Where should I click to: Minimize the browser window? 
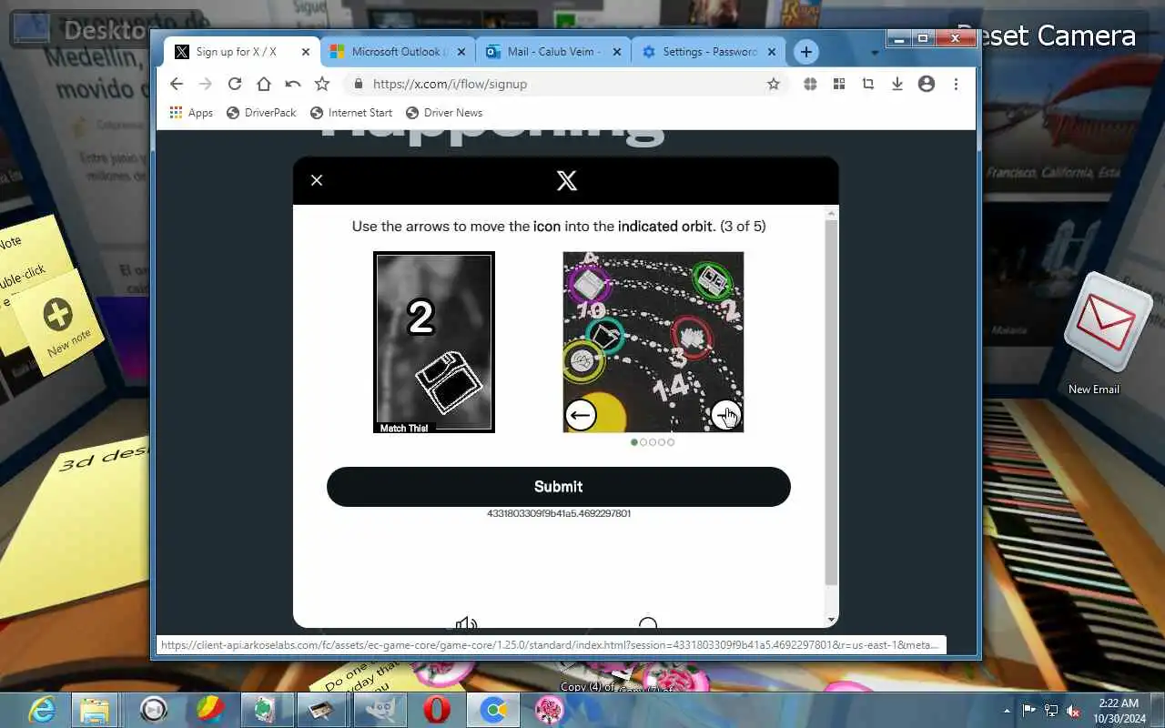[x=898, y=38]
